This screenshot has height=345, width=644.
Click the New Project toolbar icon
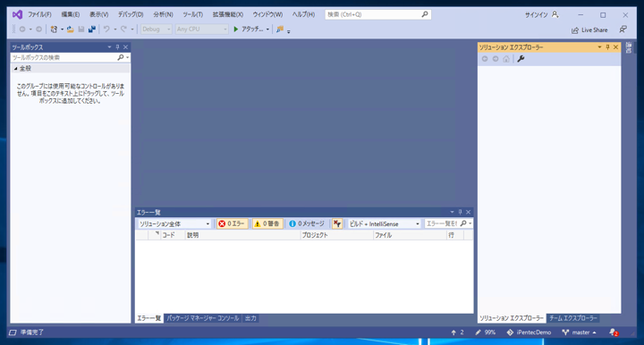point(54,29)
